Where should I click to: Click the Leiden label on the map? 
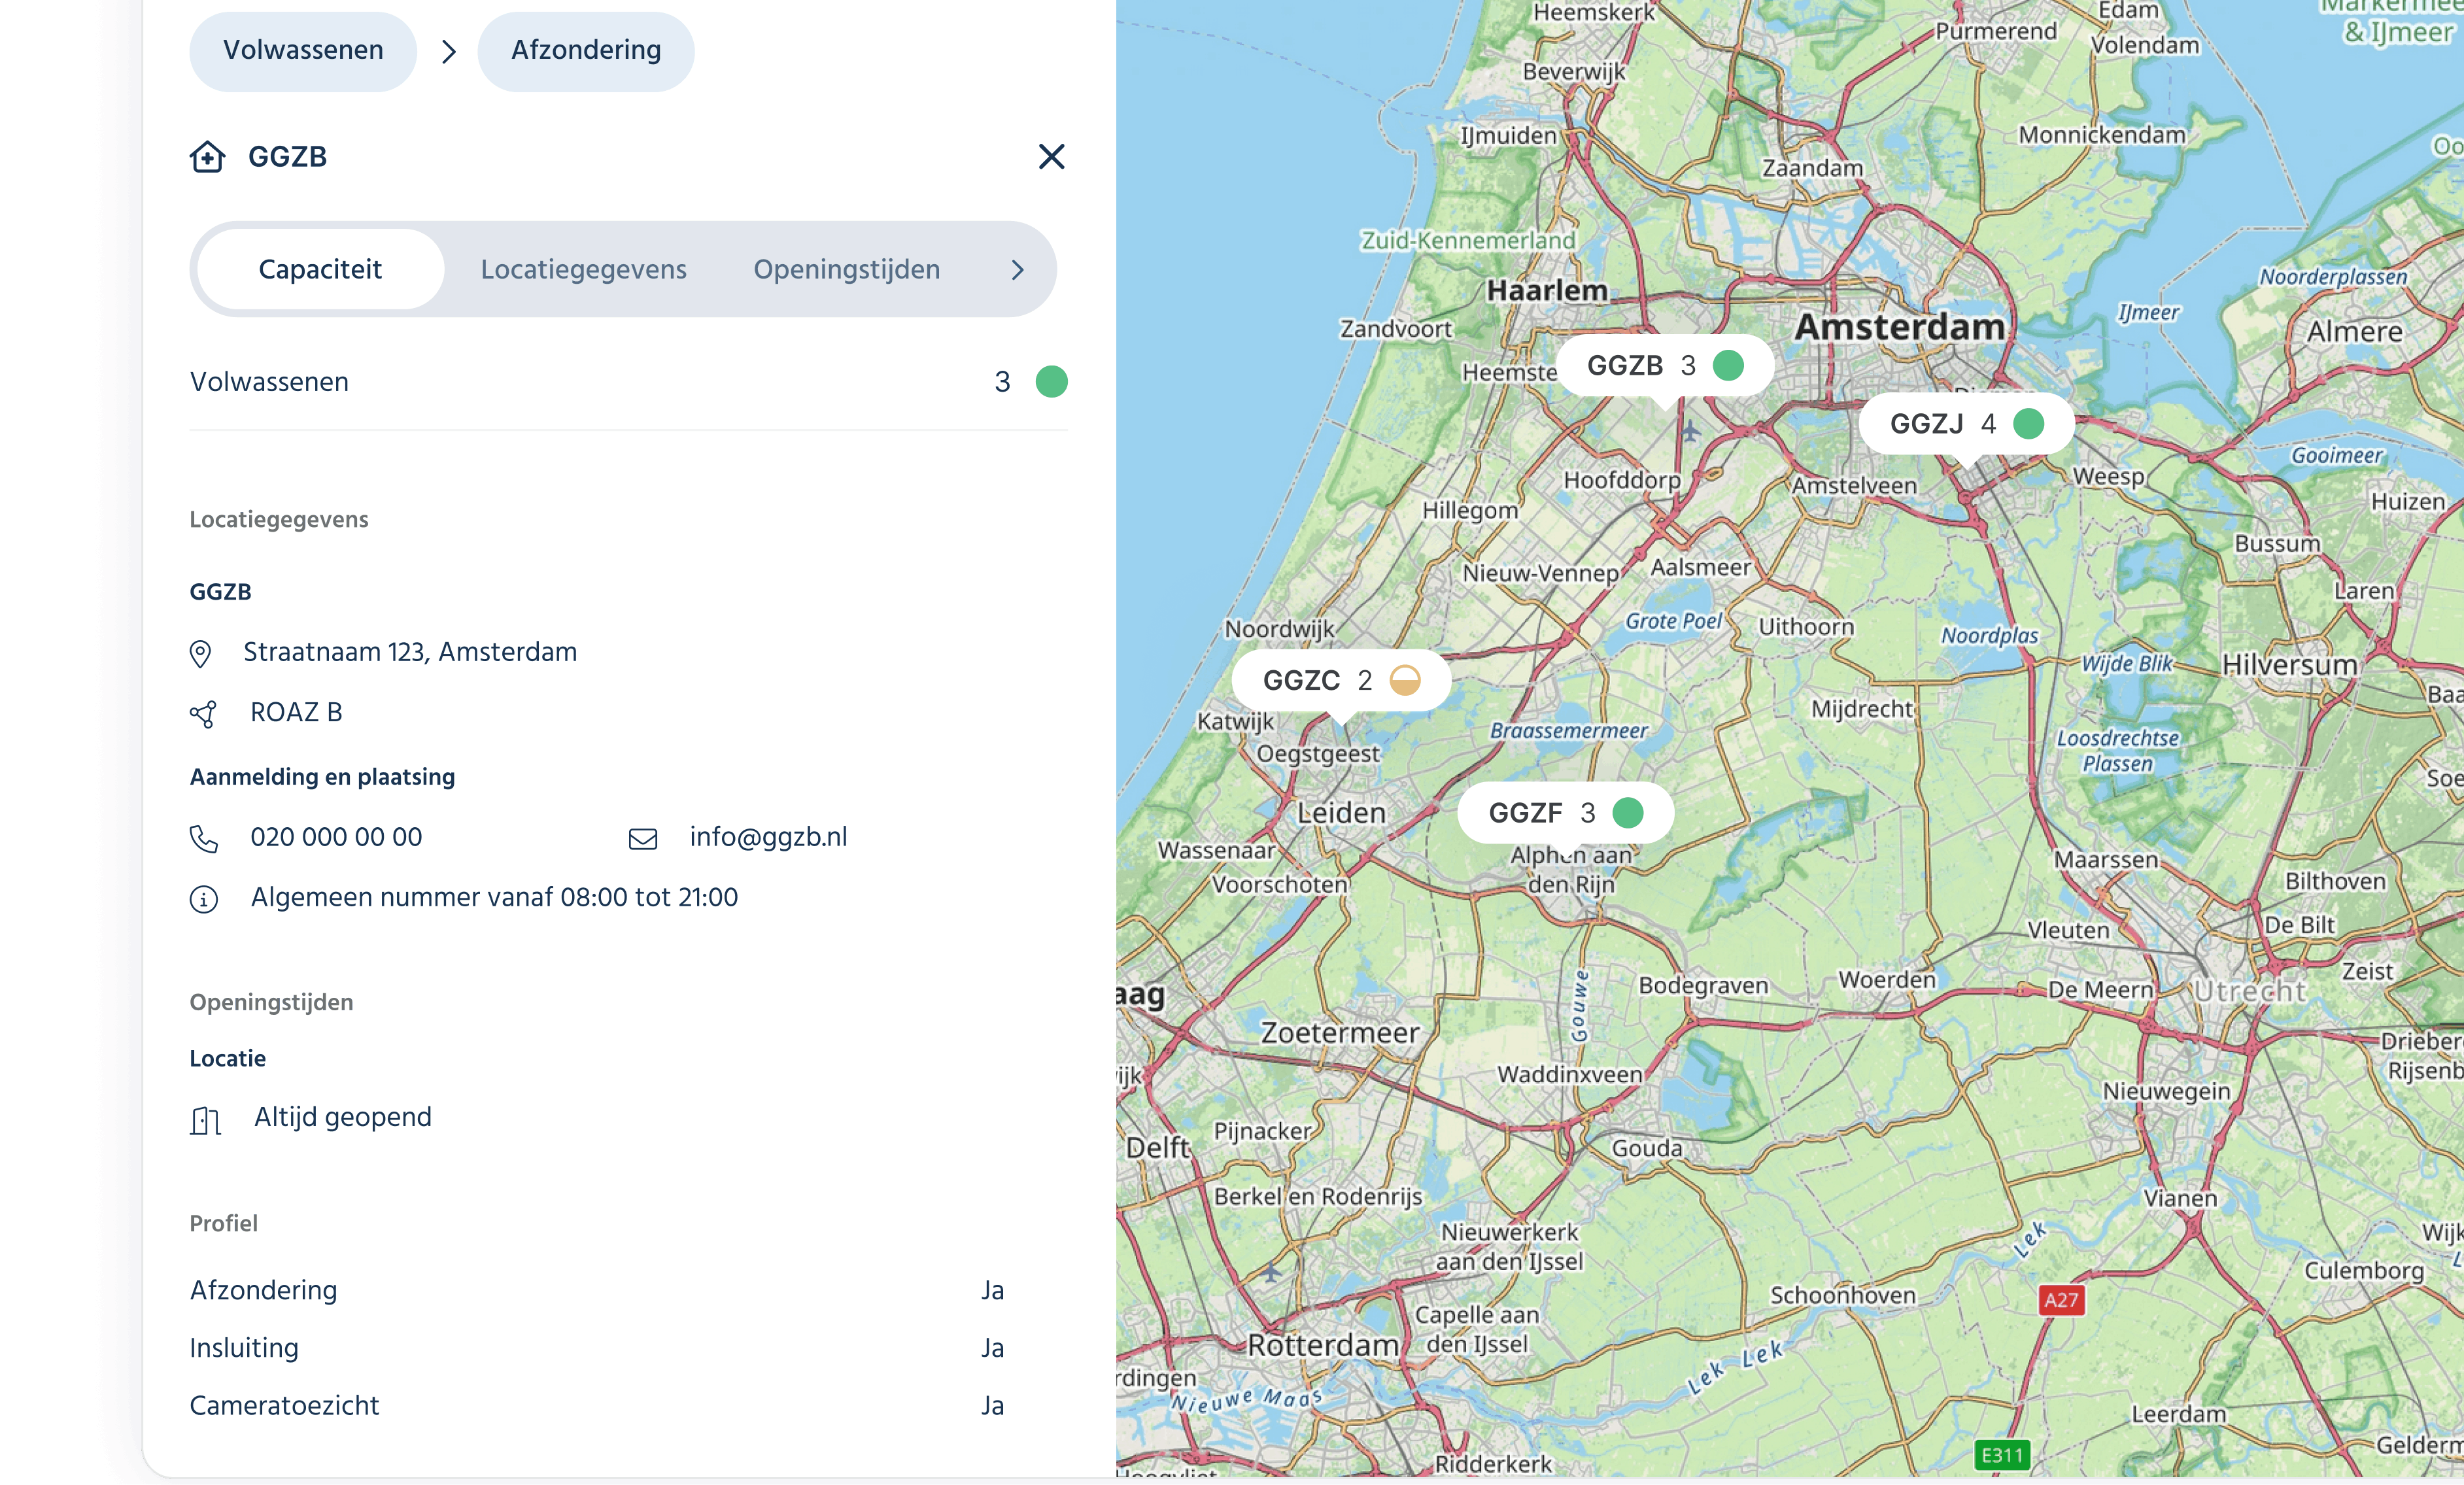tap(1341, 812)
